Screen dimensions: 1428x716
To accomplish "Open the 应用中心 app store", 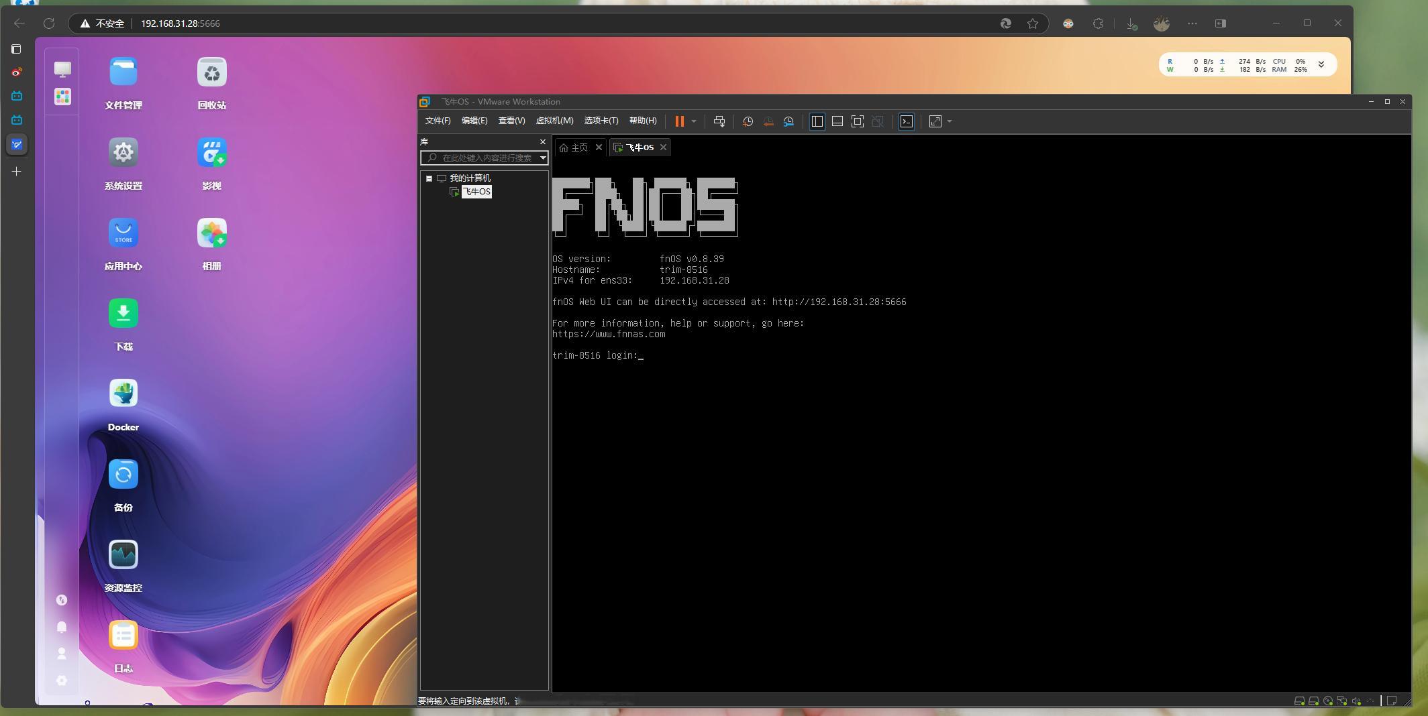I will point(123,233).
